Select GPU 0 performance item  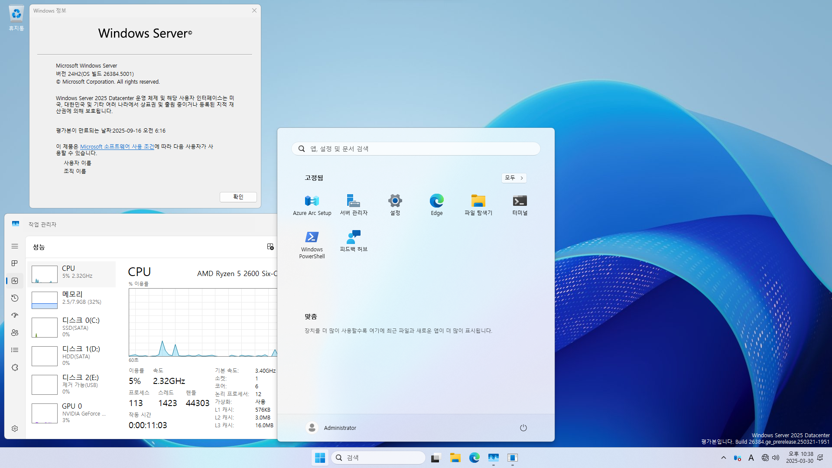(71, 412)
